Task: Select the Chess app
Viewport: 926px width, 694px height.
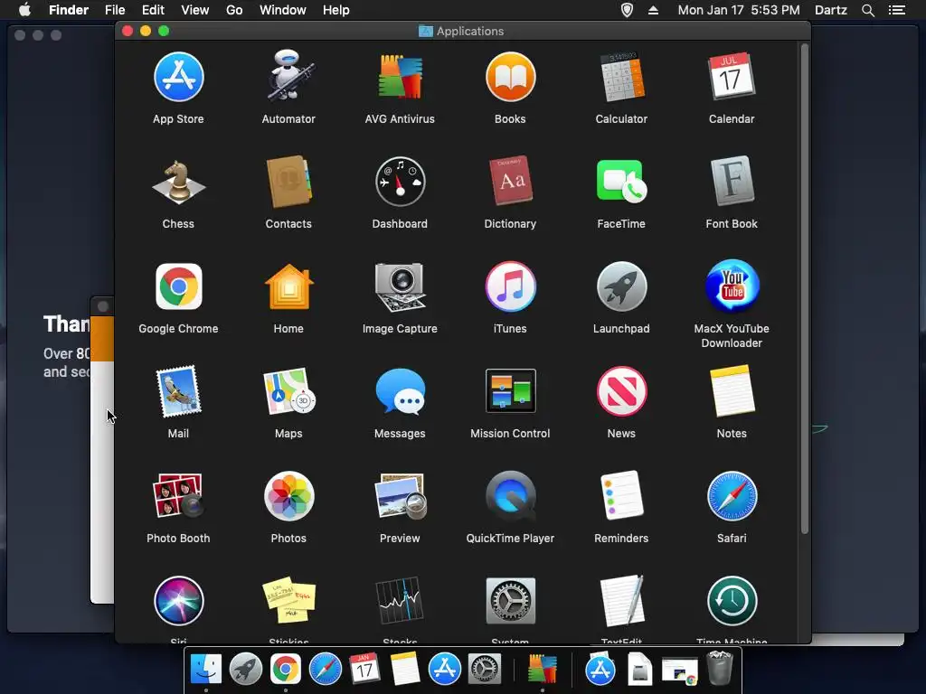Action: [178, 182]
